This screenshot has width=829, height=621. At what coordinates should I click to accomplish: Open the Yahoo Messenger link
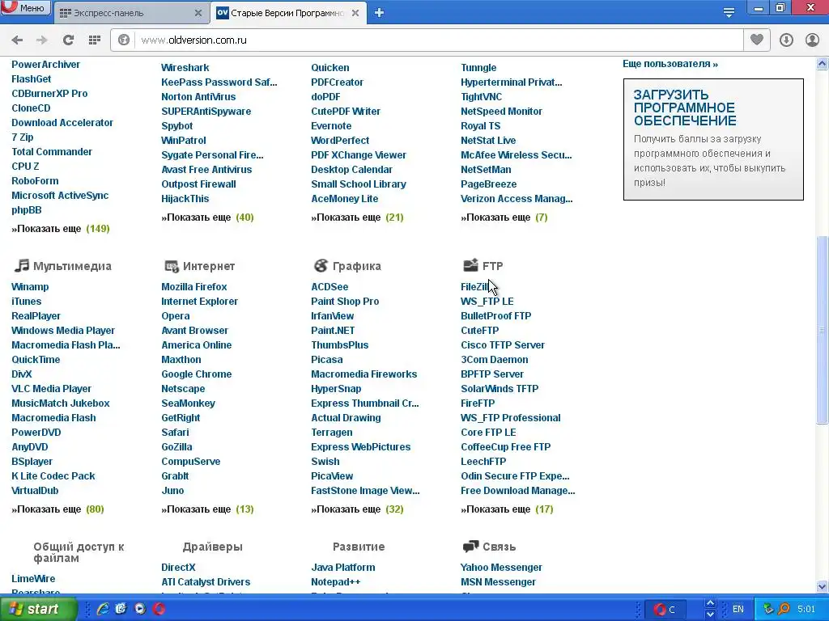pyautogui.click(x=501, y=568)
